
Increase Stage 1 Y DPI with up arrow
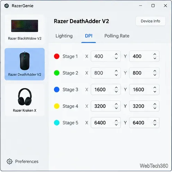pos(155,54)
